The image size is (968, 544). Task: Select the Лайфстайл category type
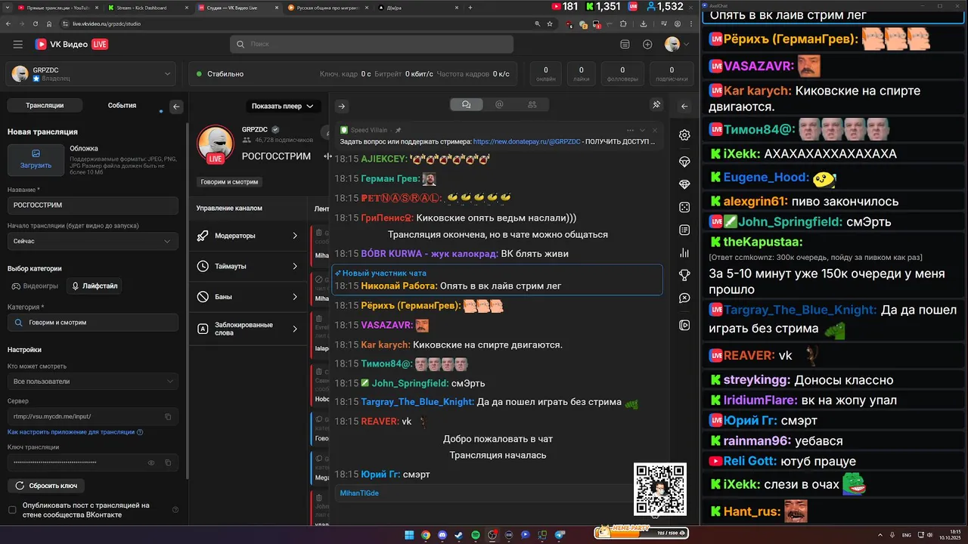[x=95, y=286]
